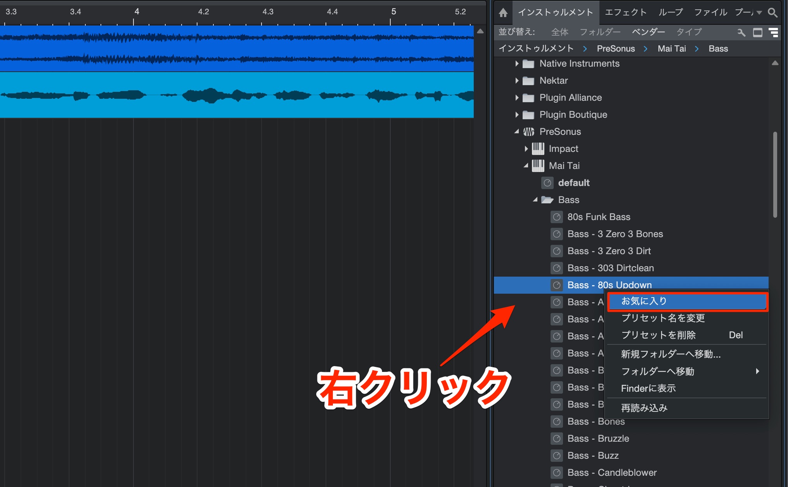
Task: Click preset icon of Bass - 3 Zero 3 Dirt
Action: (556, 251)
